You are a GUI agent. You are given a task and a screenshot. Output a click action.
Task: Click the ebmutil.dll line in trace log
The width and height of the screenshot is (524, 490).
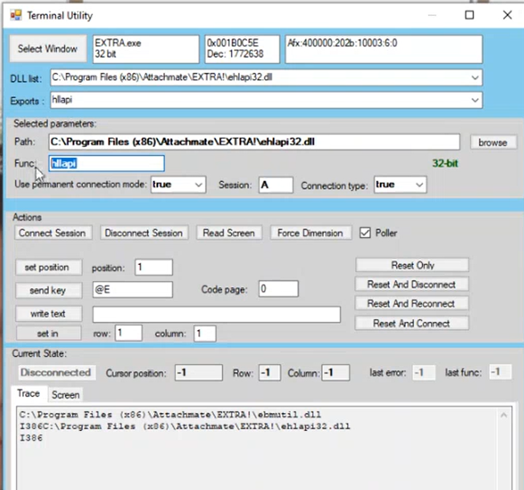point(170,415)
